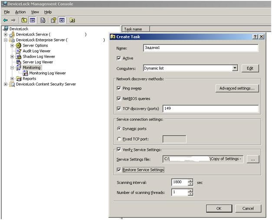Decrease the Number of scanning threads

[190, 194]
